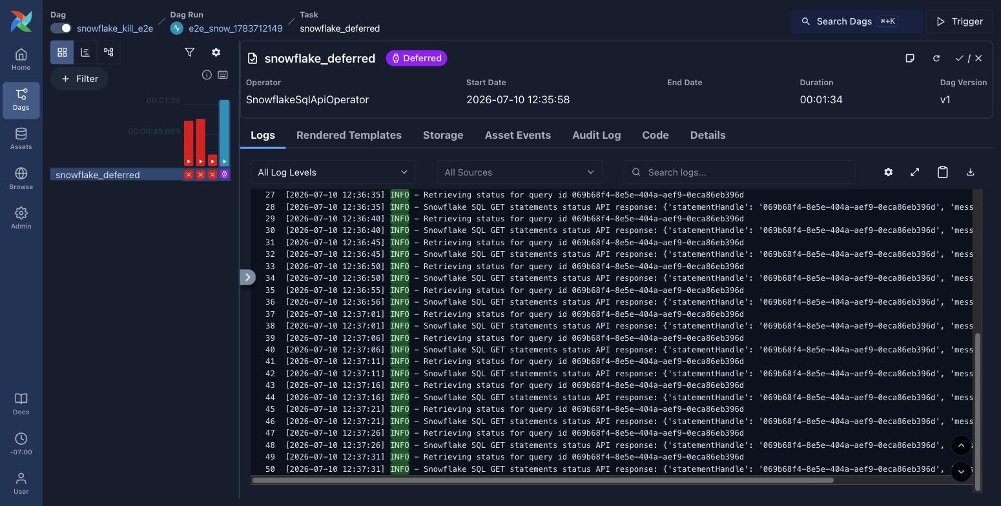The width and height of the screenshot is (1001, 506).
Task: Open the Browse sidebar menu
Action: pyautogui.click(x=21, y=179)
